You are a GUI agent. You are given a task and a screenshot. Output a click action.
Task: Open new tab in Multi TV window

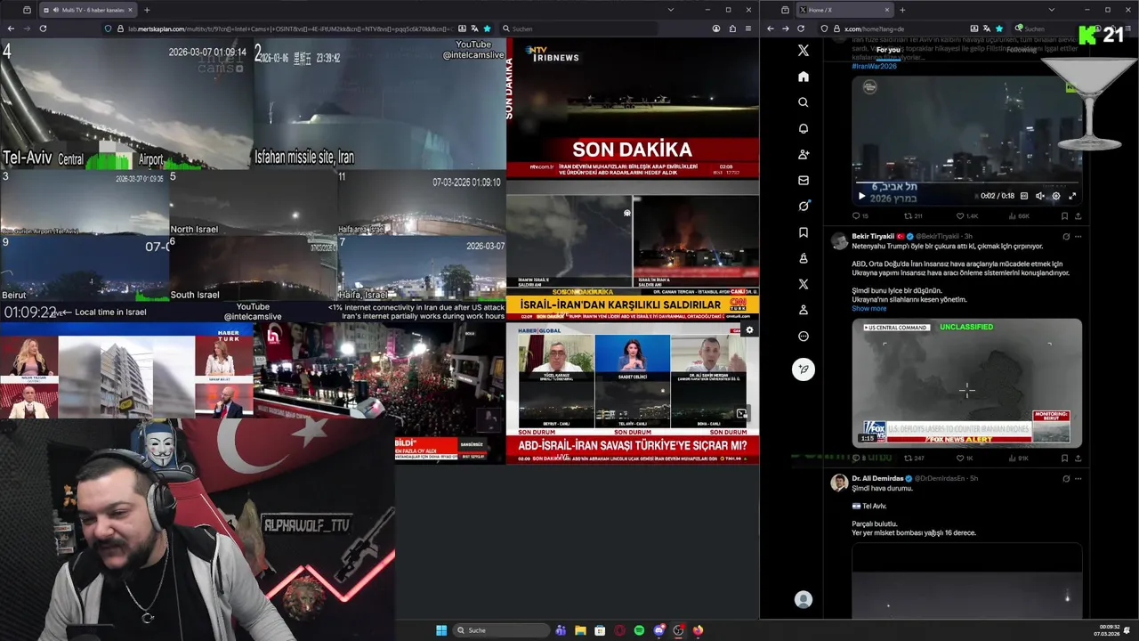(147, 10)
